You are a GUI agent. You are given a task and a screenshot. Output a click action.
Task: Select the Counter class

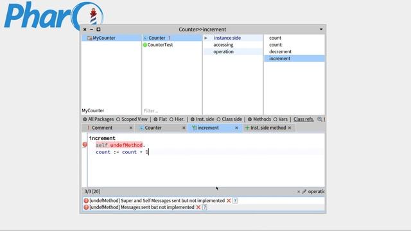[x=172, y=38]
